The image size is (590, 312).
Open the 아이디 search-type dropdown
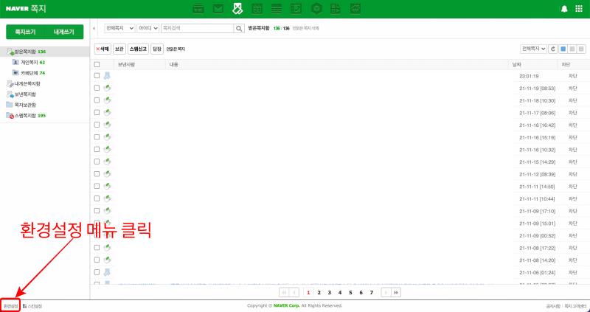click(x=148, y=28)
